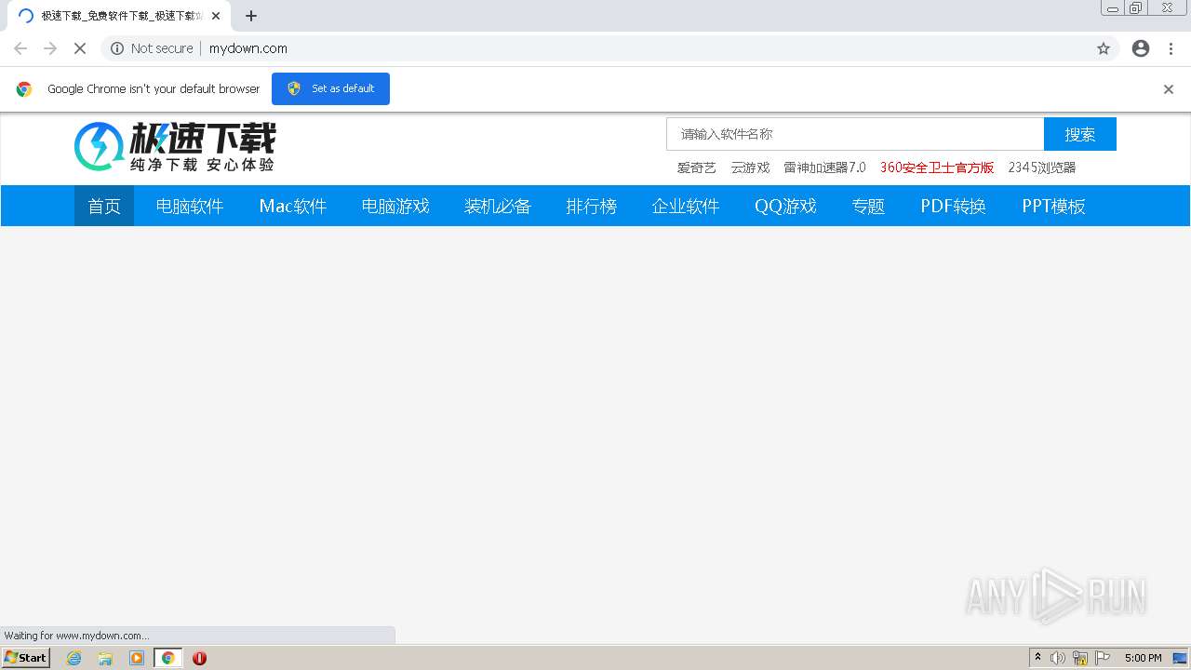This screenshot has height=670, width=1191.
Task: Minimize the Chrome window
Action: pyautogui.click(x=1113, y=8)
